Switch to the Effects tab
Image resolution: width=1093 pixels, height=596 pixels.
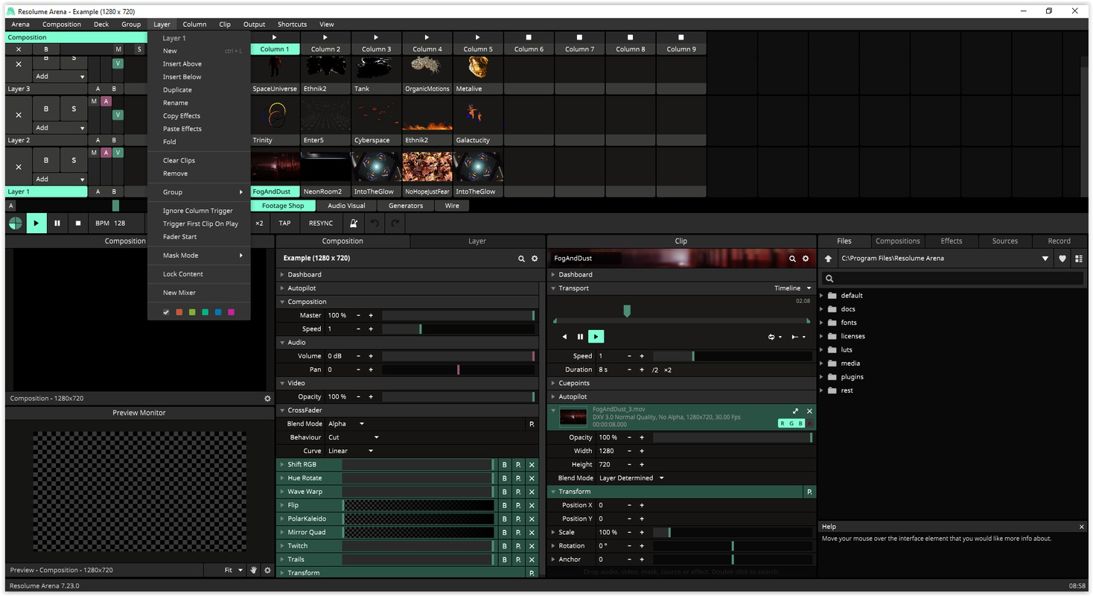coord(951,241)
